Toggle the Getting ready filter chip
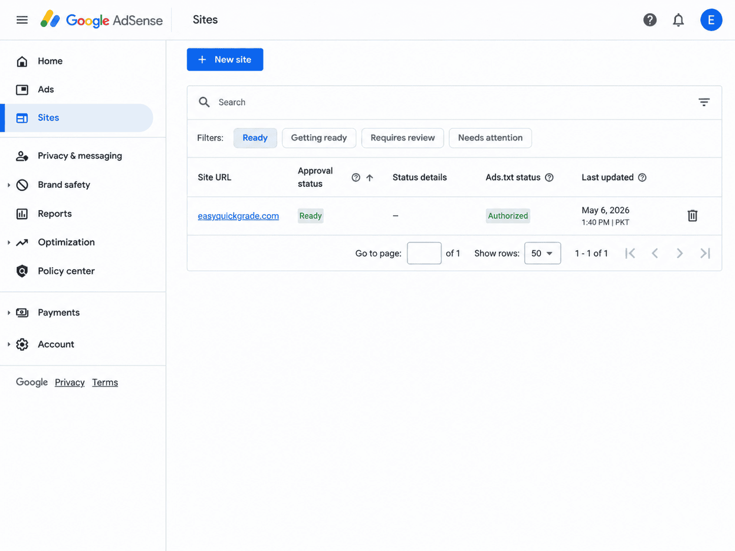 pyautogui.click(x=319, y=138)
